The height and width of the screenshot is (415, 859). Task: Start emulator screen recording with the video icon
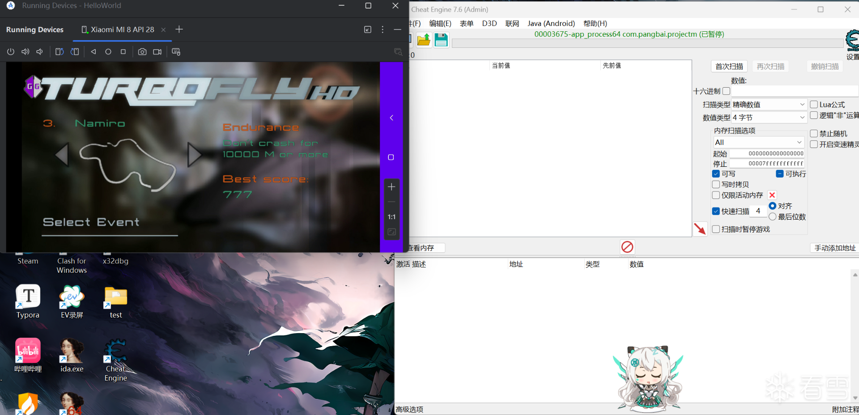pyautogui.click(x=157, y=52)
